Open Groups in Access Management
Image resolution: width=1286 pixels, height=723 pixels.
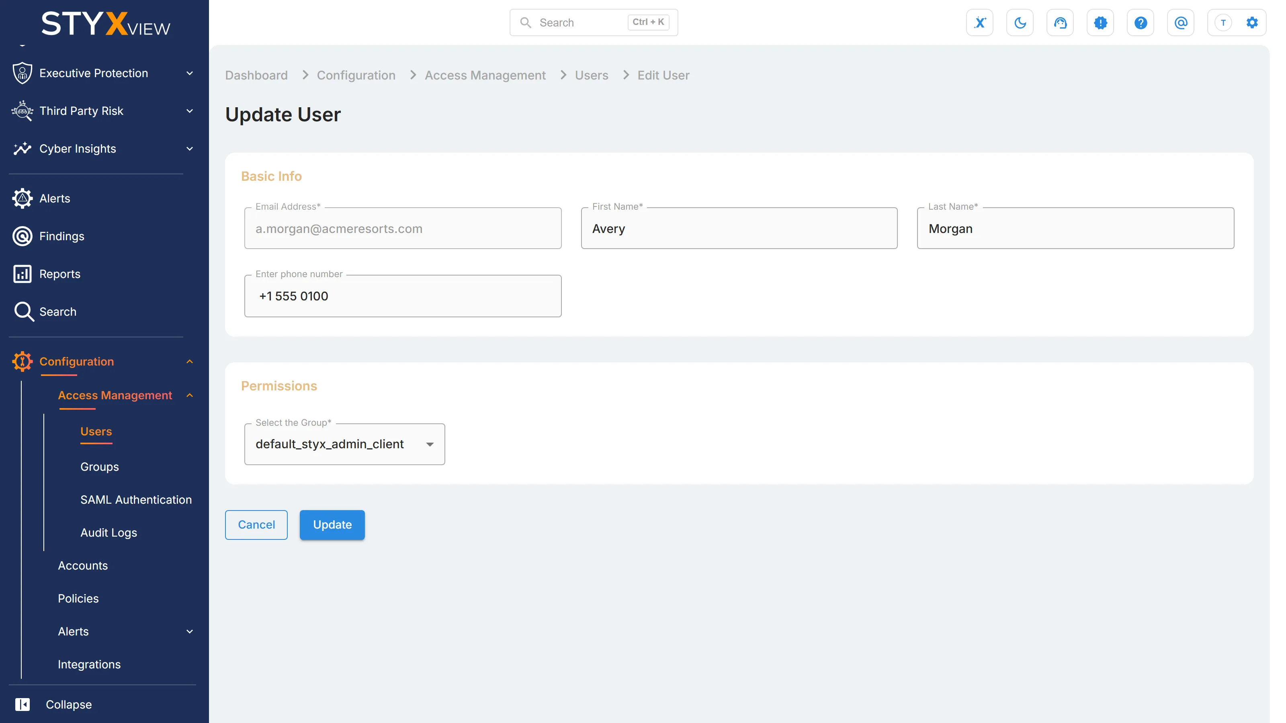(100, 466)
